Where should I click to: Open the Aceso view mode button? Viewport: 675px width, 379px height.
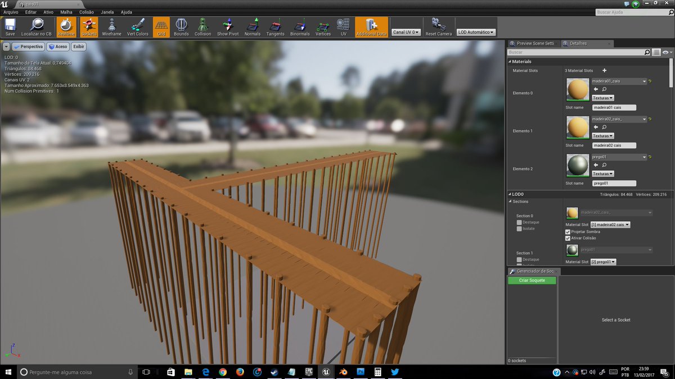[58, 47]
